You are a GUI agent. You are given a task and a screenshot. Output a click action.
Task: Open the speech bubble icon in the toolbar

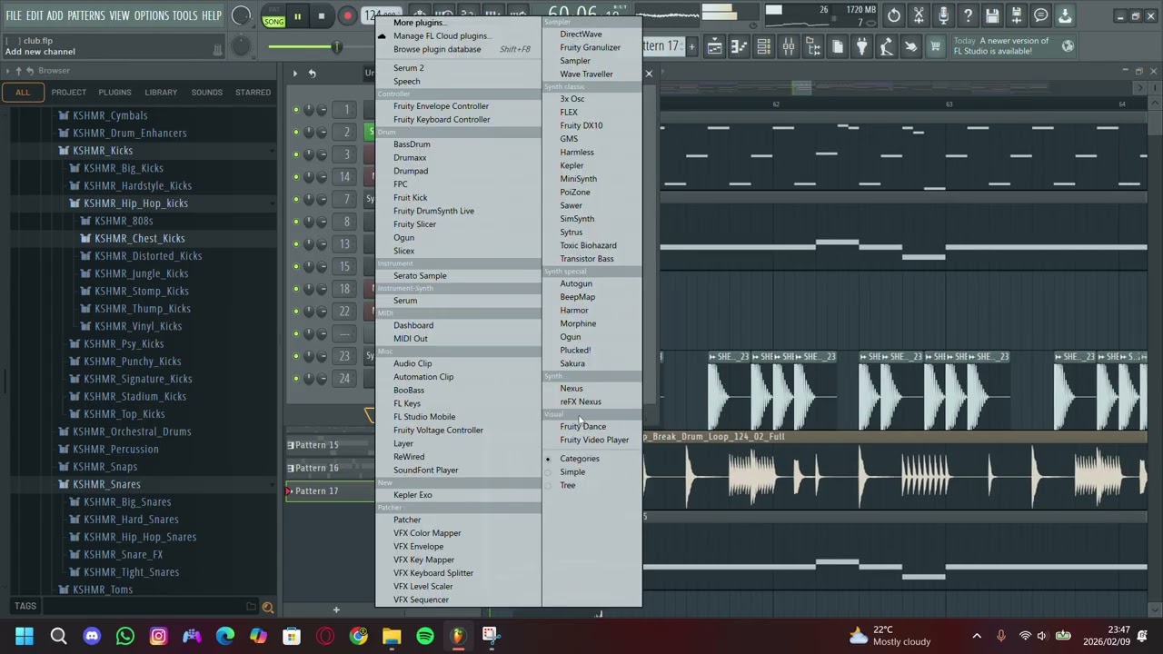pos(1041,15)
